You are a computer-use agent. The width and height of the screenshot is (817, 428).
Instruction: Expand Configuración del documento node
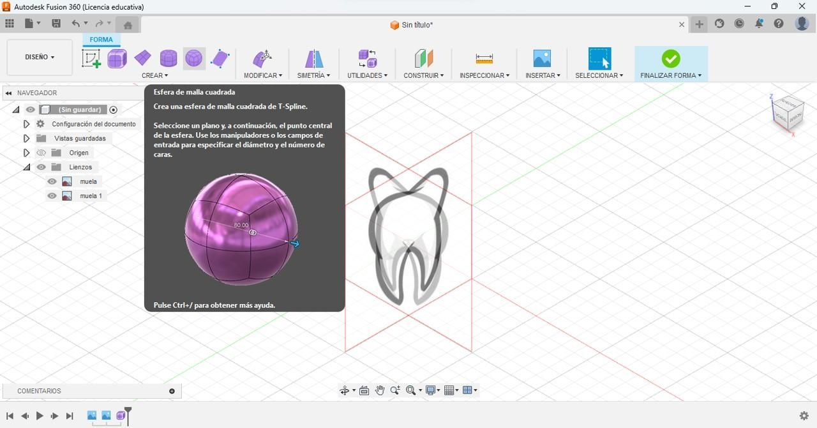26,124
